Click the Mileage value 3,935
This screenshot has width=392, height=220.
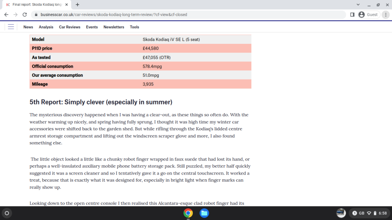148,84
